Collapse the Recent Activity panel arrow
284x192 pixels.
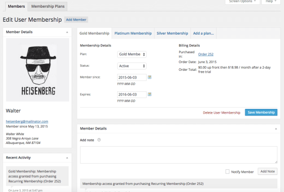(x=67, y=158)
